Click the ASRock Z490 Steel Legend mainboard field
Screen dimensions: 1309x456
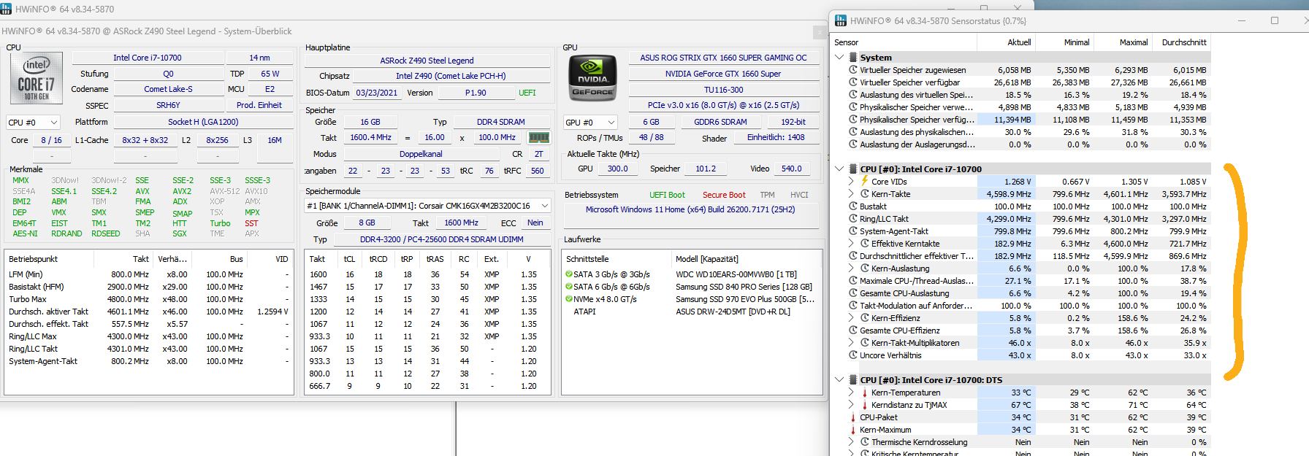coord(427,61)
